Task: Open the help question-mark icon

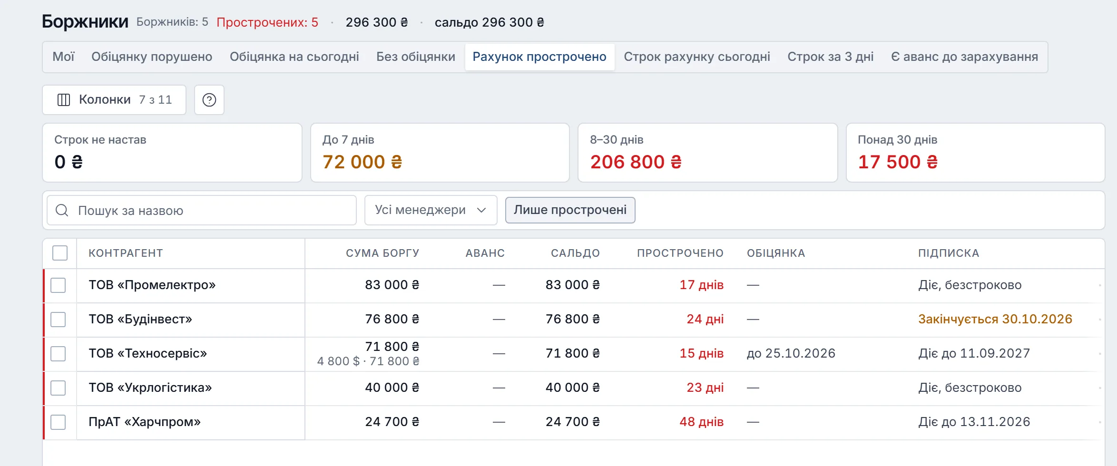Action: (209, 100)
